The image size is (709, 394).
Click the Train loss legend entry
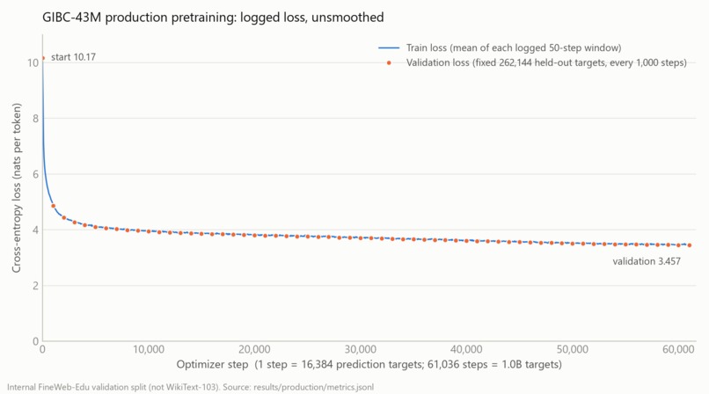[x=500, y=47]
